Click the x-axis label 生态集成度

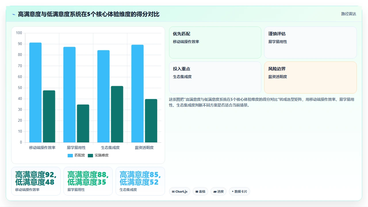110,148
